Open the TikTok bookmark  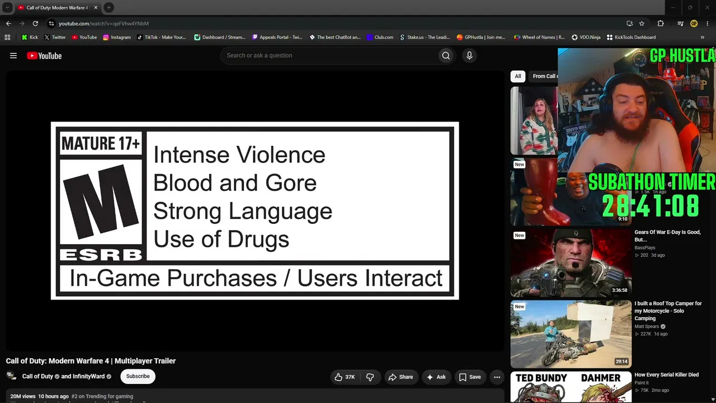[161, 38]
